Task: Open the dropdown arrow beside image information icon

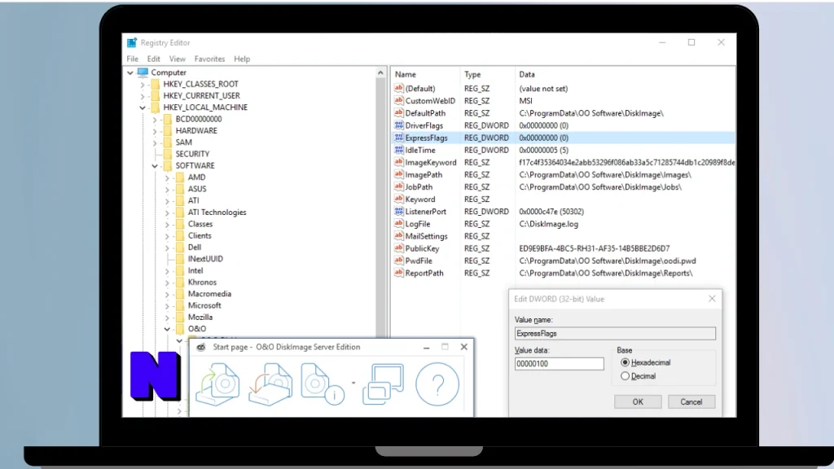Action: tap(353, 383)
